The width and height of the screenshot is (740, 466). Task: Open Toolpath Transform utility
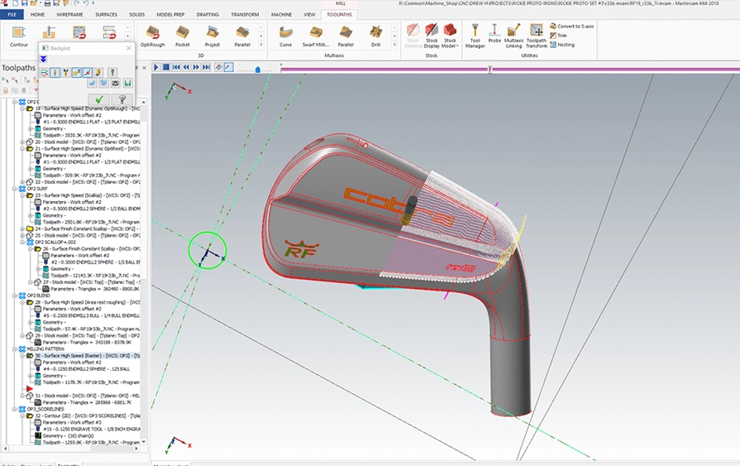pyautogui.click(x=536, y=36)
